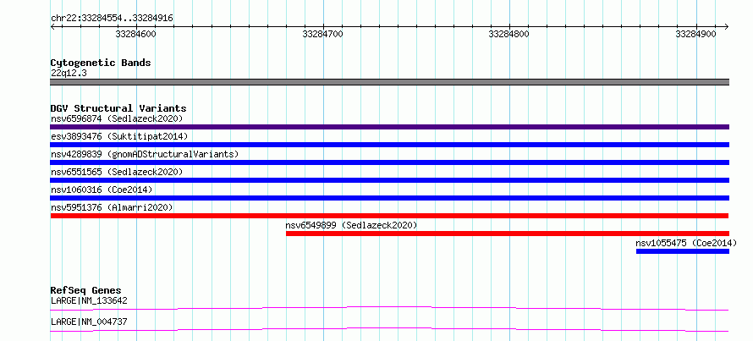Click the left arrow of the ruler

click(53, 26)
